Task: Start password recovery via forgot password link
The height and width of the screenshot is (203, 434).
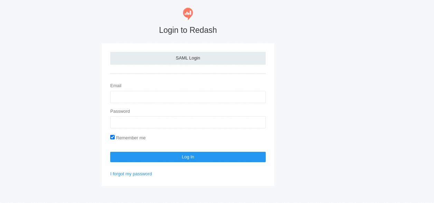Action: point(131,174)
